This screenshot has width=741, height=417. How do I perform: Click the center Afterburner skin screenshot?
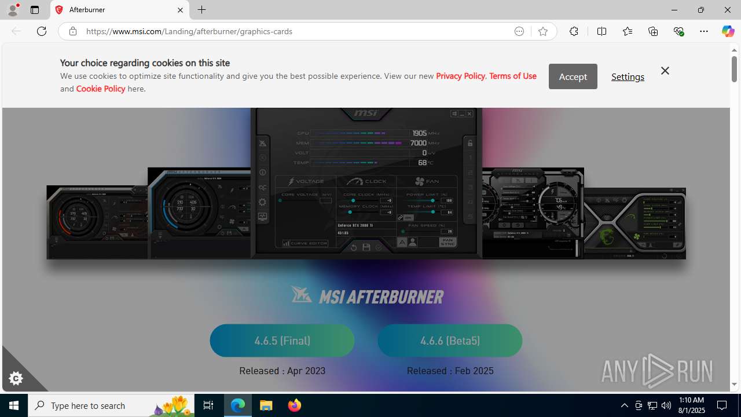pyautogui.click(x=366, y=182)
